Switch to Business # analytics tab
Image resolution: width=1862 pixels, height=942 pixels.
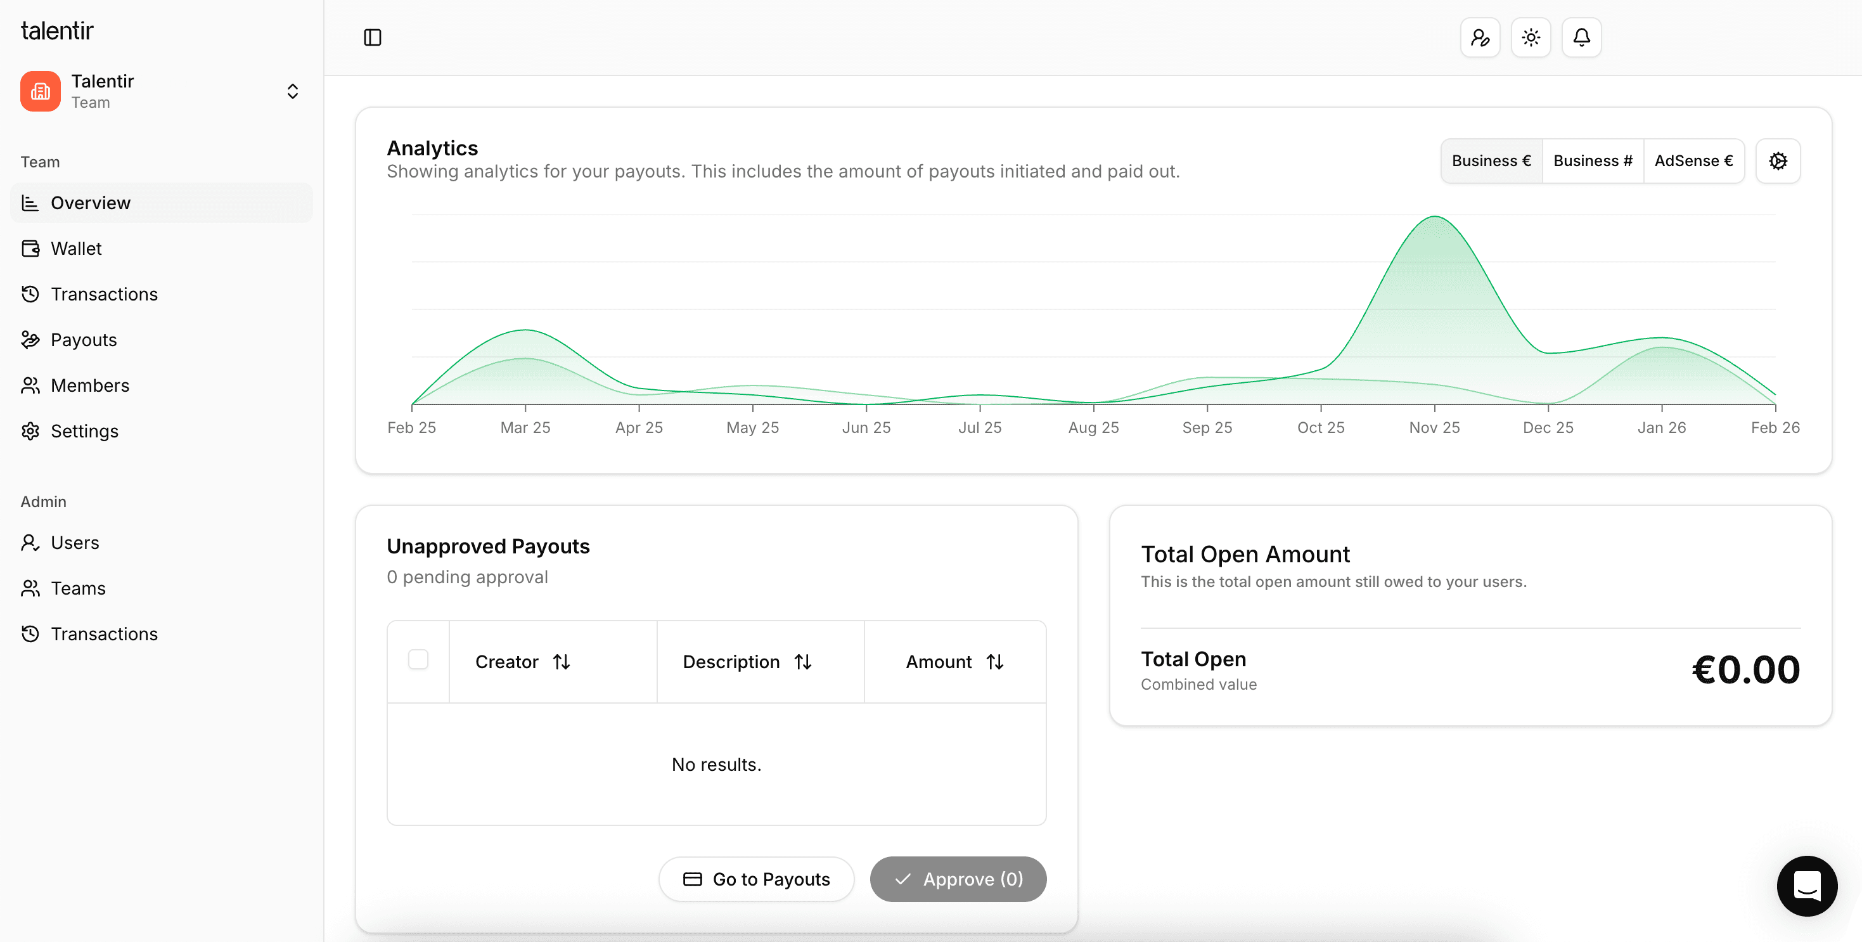coord(1593,161)
